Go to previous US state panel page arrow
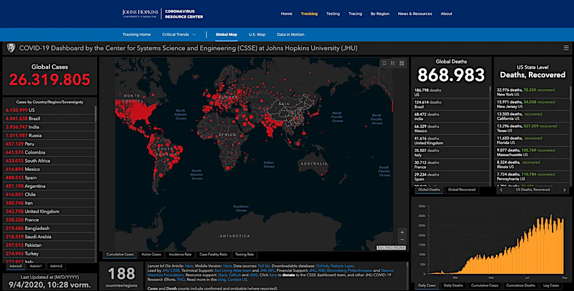This screenshot has height=291, width=574. 501,190
